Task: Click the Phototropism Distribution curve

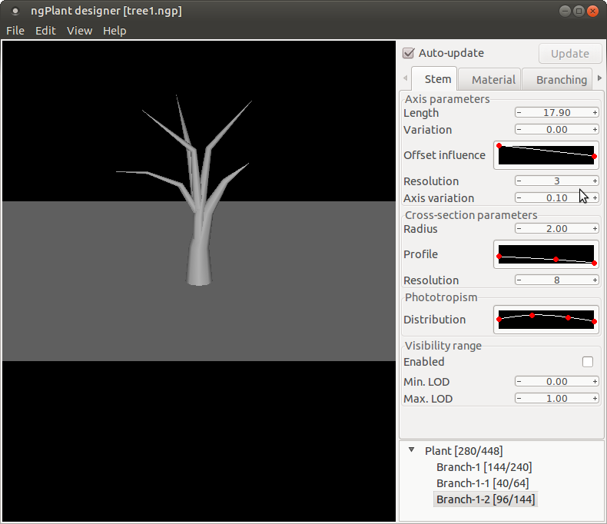Action: tap(546, 320)
